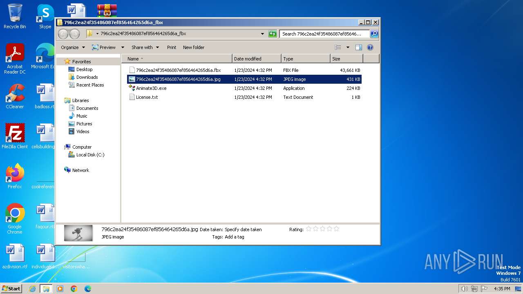The height and width of the screenshot is (294, 523).
Task: Open Local Disk (C:)
Action: 90,155
